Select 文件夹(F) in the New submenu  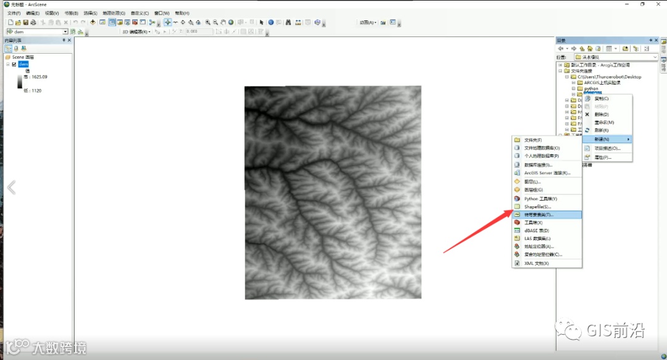(547, 140)
